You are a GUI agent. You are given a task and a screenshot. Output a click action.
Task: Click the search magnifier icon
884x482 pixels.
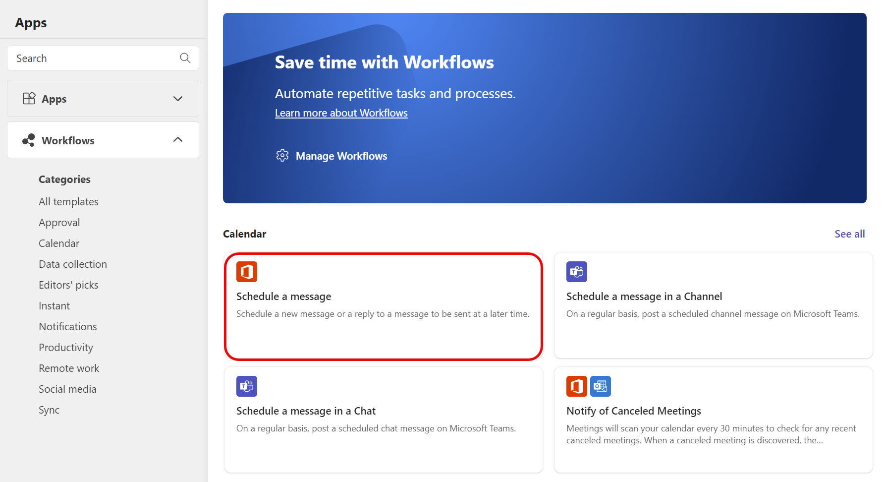(x=185, y=58)
